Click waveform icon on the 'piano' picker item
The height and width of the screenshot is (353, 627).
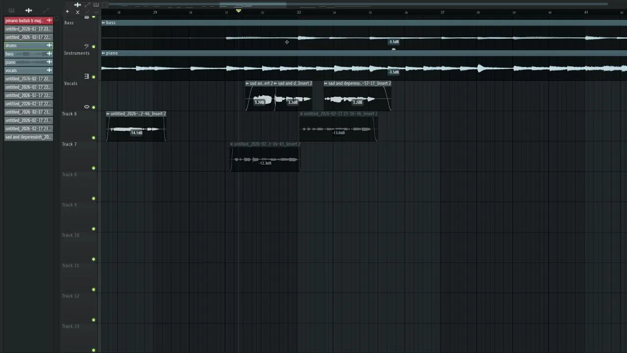(x=49, y=62)
